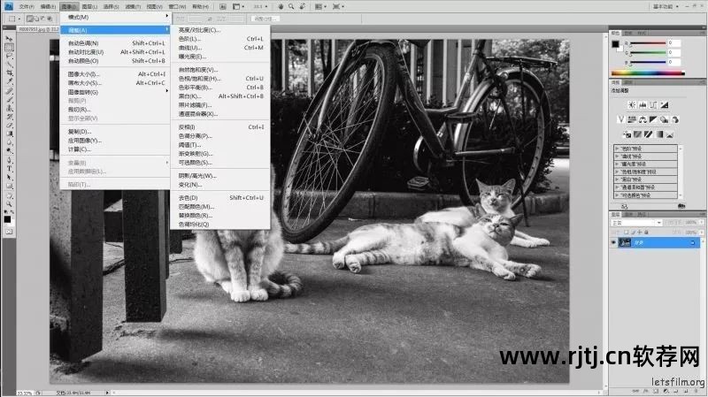Expand the '曲线' presets list item

(617, 157)
